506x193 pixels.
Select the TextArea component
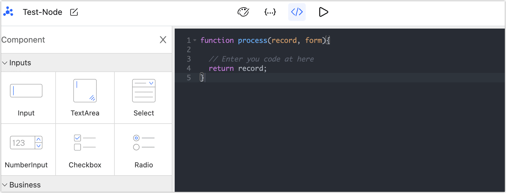[x=85, y=98]
